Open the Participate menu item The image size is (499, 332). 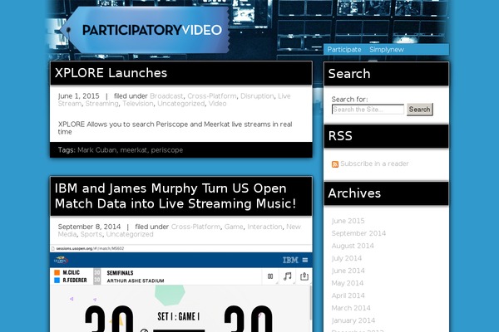[x=344, y=50]
